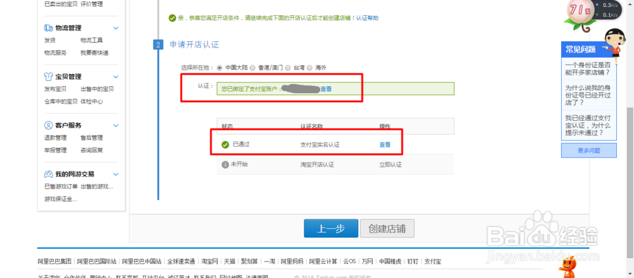Open 举报管理 in sidebar
This screenshot has width=634, height=278.
[55, 150]
